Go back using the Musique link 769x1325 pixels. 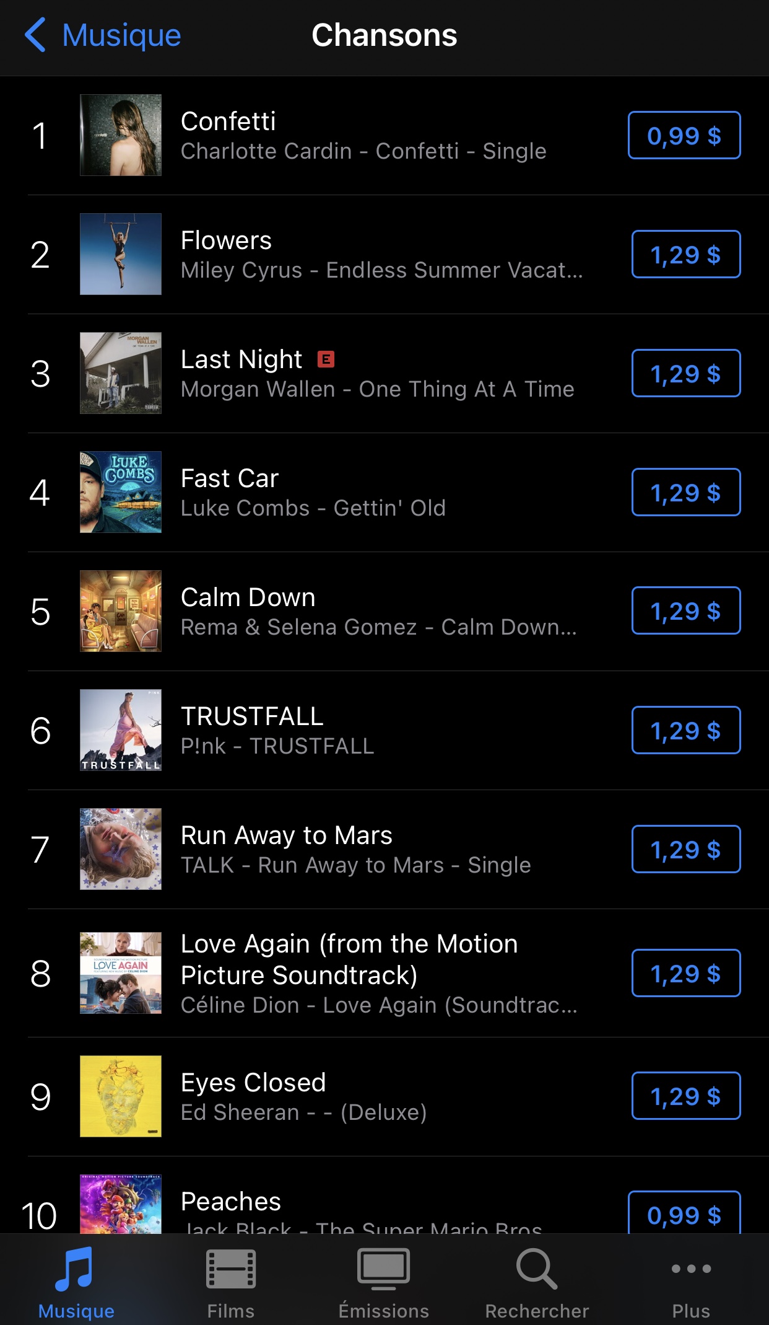(x=121, y=35)
